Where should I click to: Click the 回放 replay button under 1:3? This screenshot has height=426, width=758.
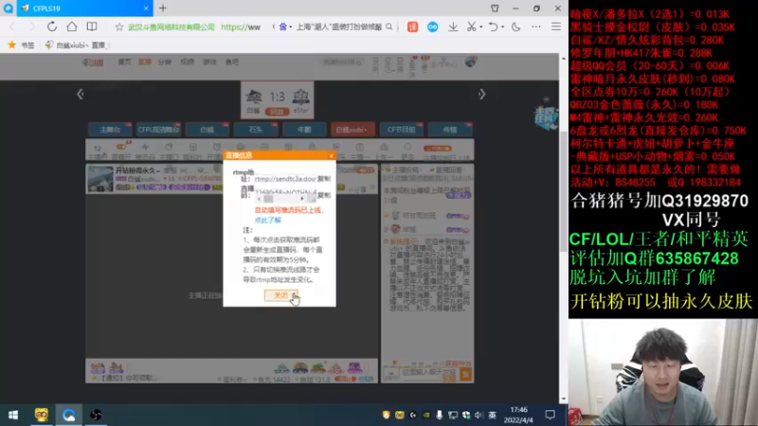coord(277,112)
